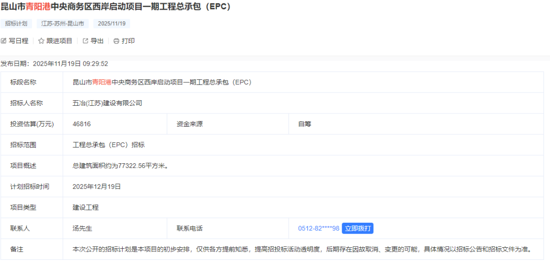
Task: Click the 打印 text label
Action: (128, 41)
